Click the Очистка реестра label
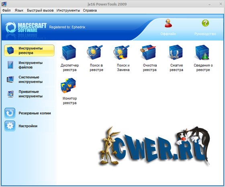Screen dimensions: 225x187 pyautogui.click(x=150, y=68)
